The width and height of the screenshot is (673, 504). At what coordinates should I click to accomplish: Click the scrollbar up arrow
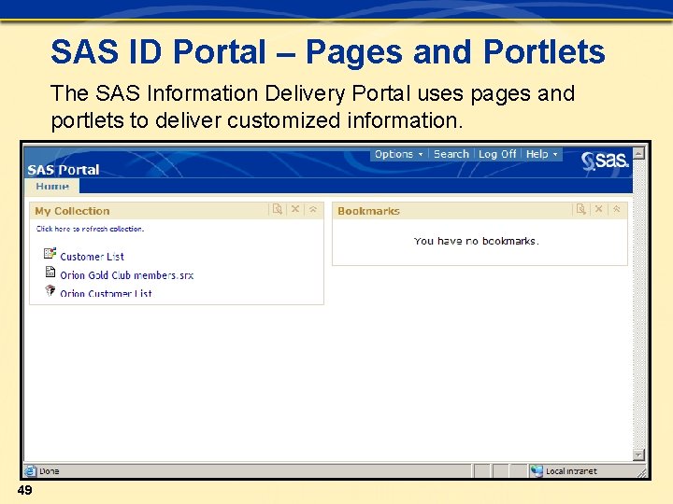638,153
